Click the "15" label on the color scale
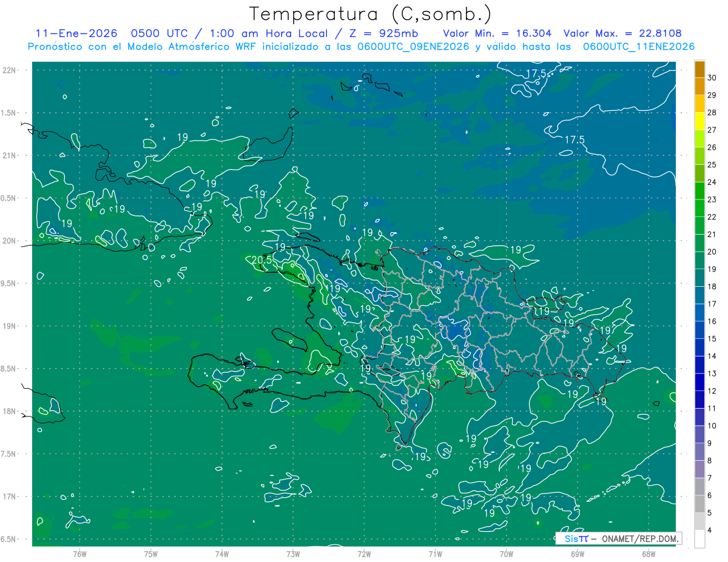Screen dimensions: 728x562 point(712,338)
